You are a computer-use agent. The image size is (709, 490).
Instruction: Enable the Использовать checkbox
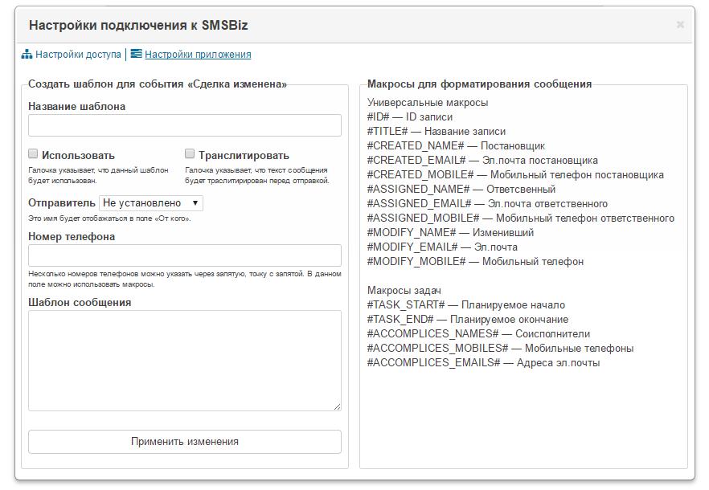click(33, 153)
